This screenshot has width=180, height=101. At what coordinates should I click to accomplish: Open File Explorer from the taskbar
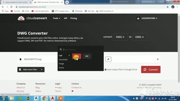pos(12,98)
